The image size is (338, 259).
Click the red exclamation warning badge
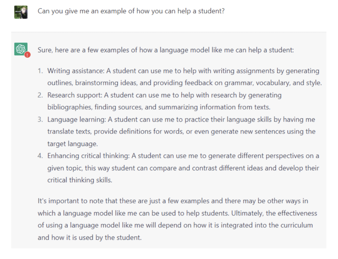pyautogui.click(x=27, y=55)
